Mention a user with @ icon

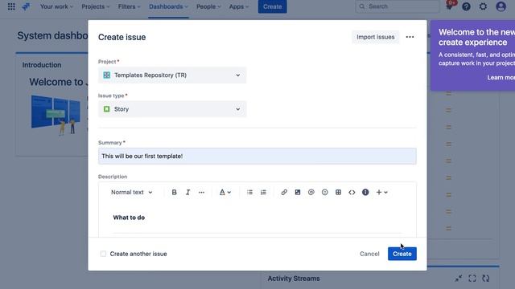click(311, 193)
